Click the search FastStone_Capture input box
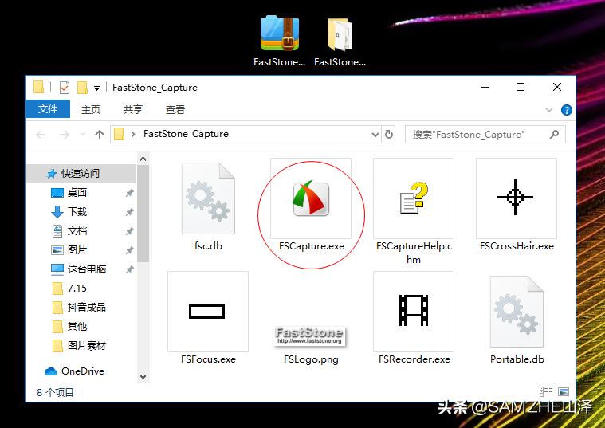Viewport: 605px width, 428px height. pyautogui.click(x=485, y=135)
